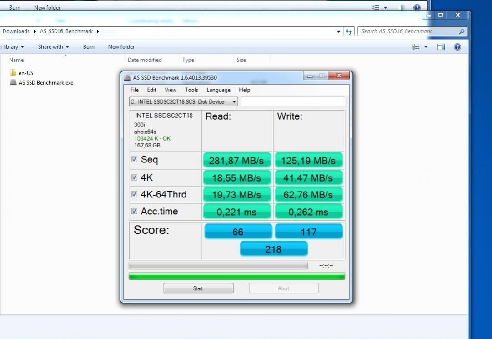Click the Abort button
Screen dimensions: 492x339
tap(284, 288)
